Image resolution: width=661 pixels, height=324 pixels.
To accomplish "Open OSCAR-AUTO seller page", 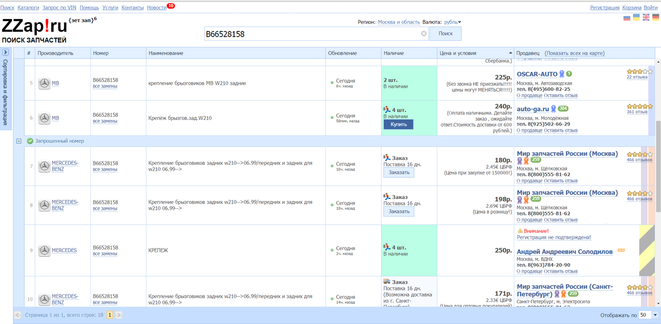I will tap(537, 74).
